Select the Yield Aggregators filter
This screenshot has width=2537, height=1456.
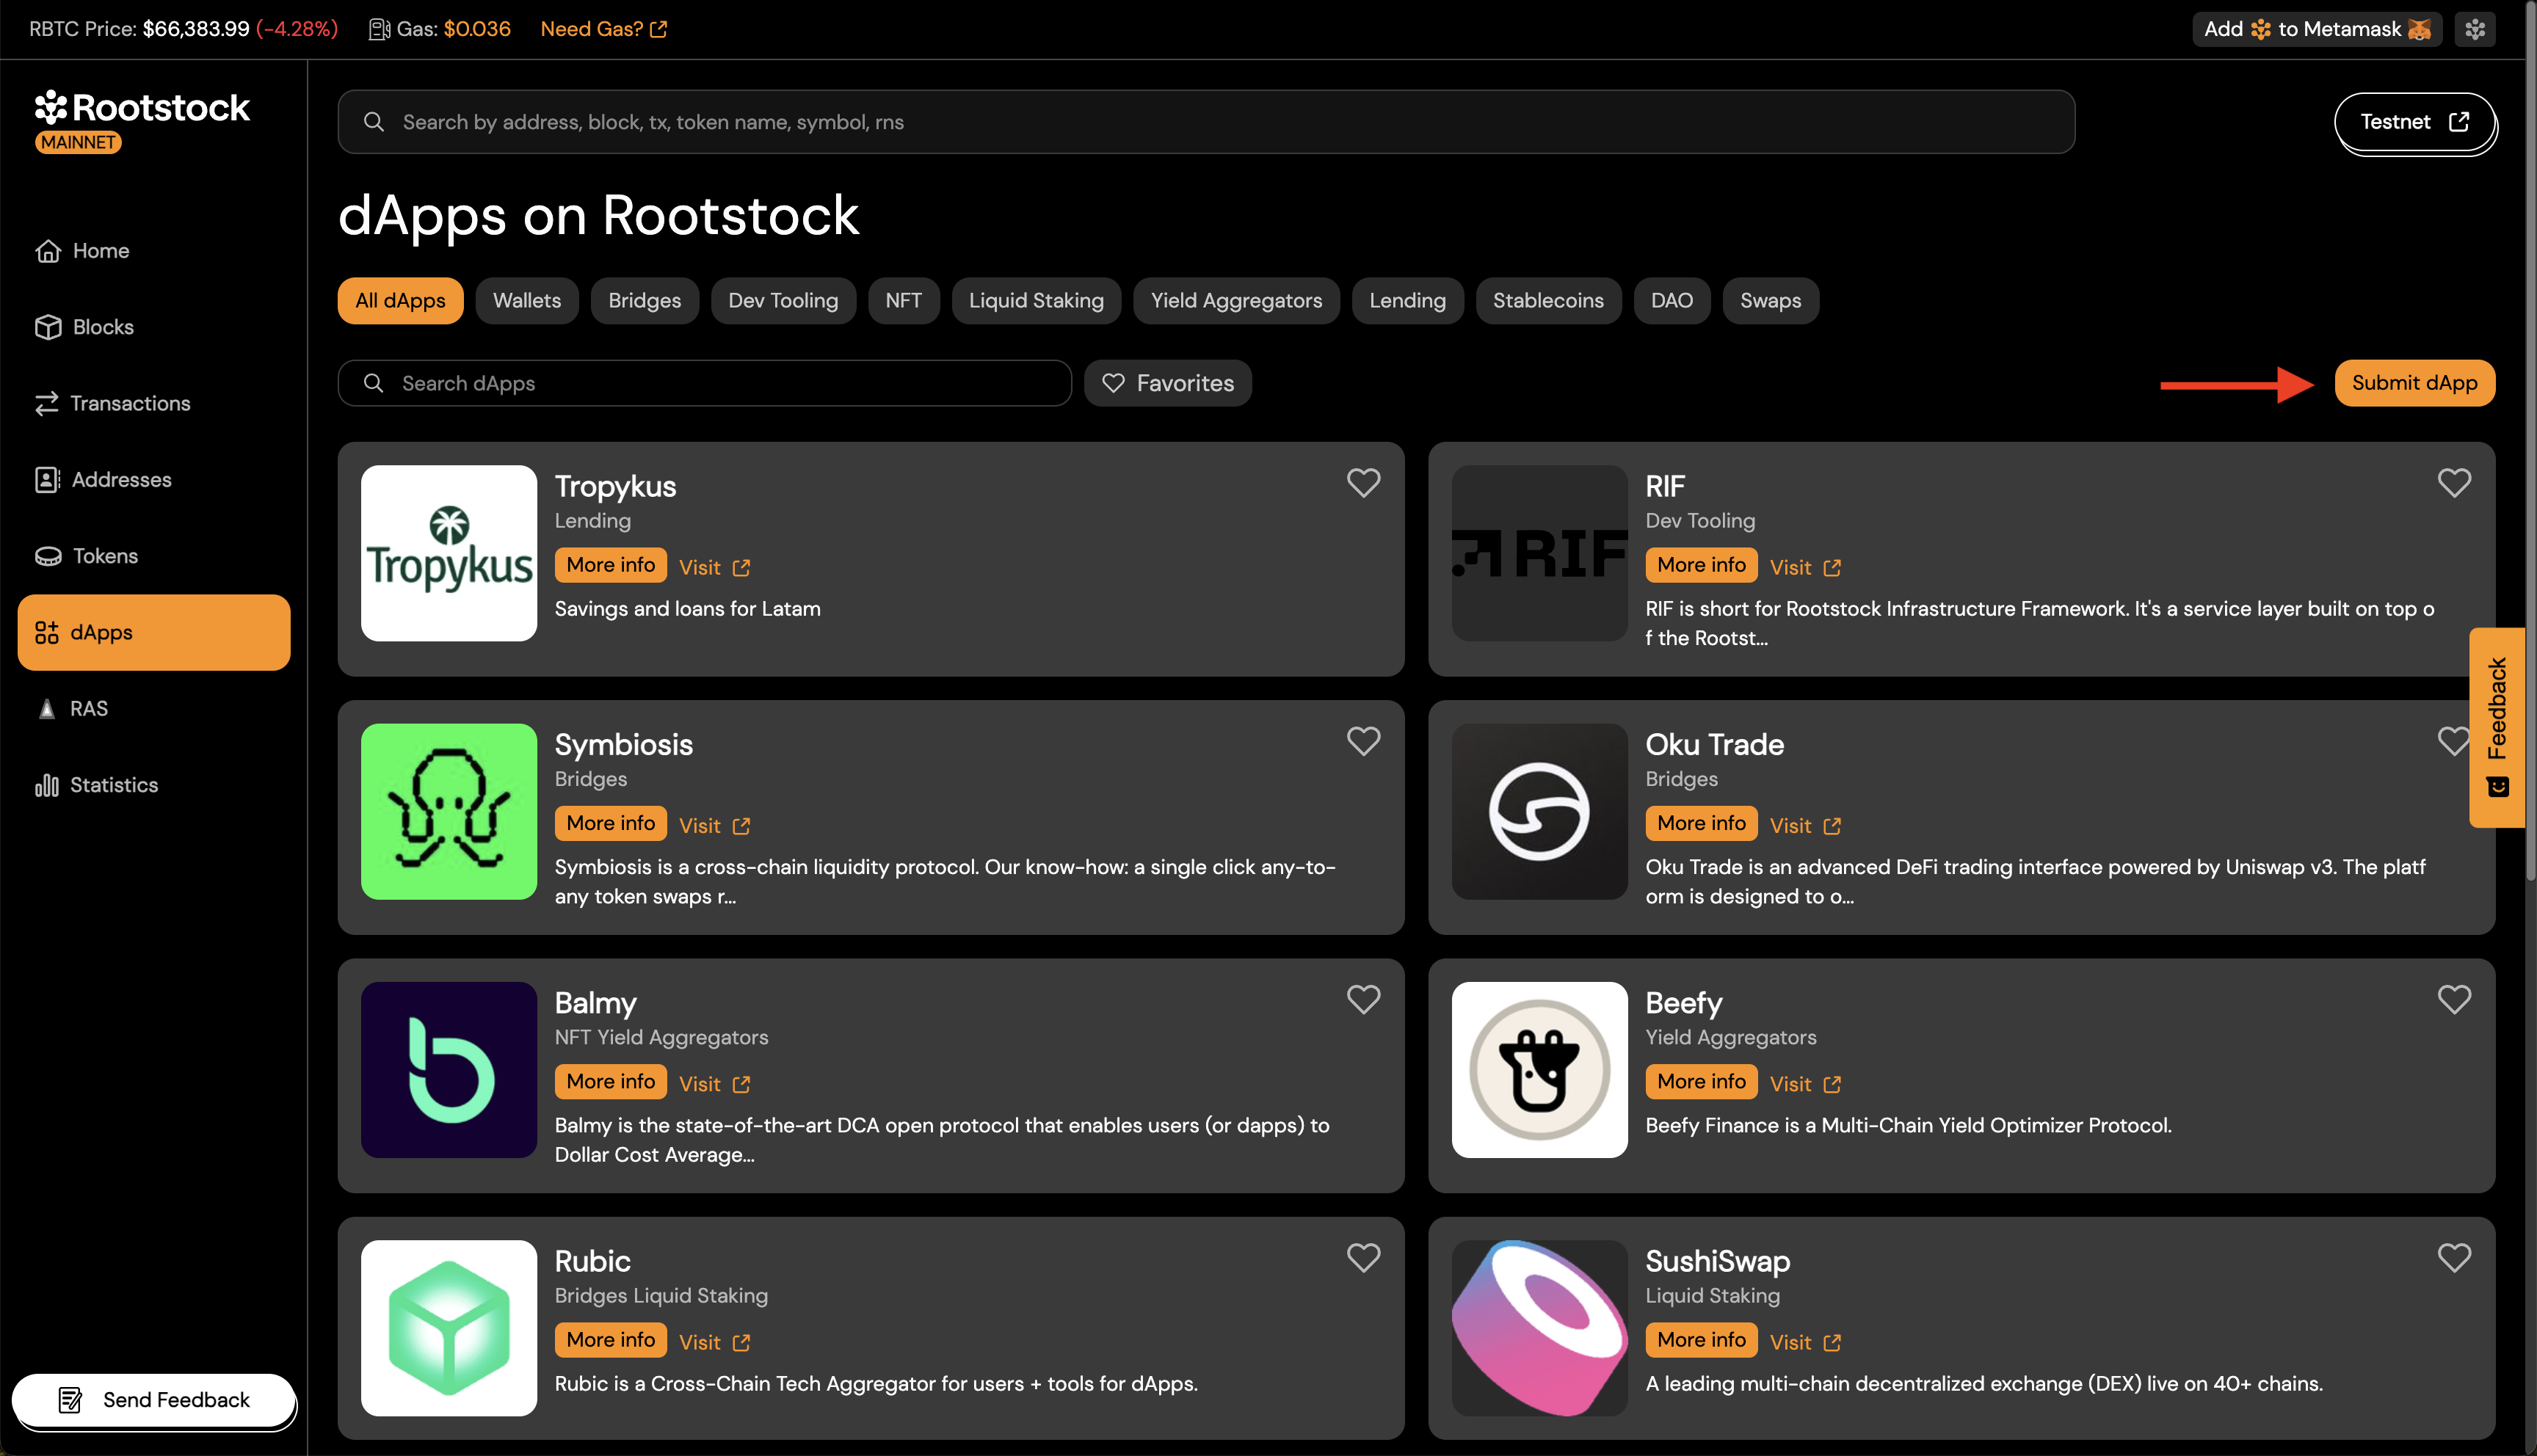click(x=1235, y=300)
